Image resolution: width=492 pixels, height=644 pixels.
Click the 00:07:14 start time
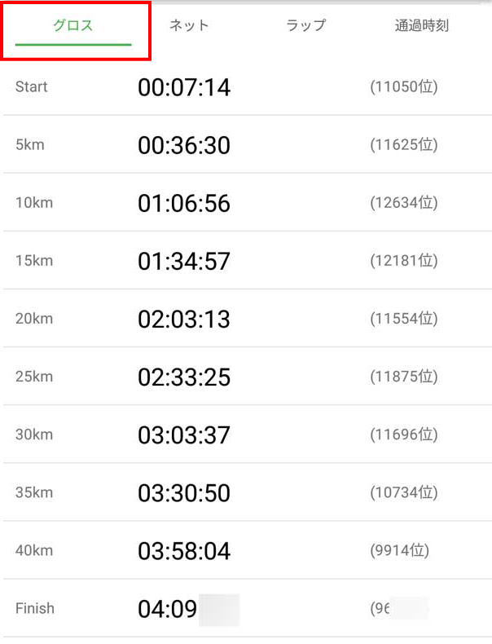184,88
